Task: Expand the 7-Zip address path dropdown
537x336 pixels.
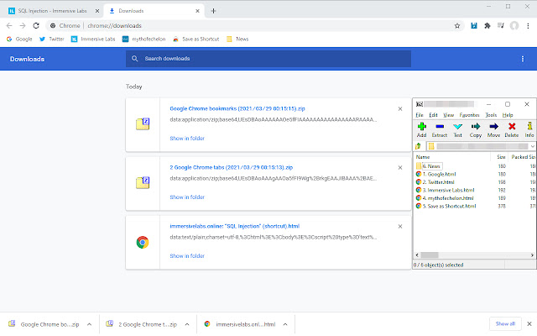Action: [533, 146]
